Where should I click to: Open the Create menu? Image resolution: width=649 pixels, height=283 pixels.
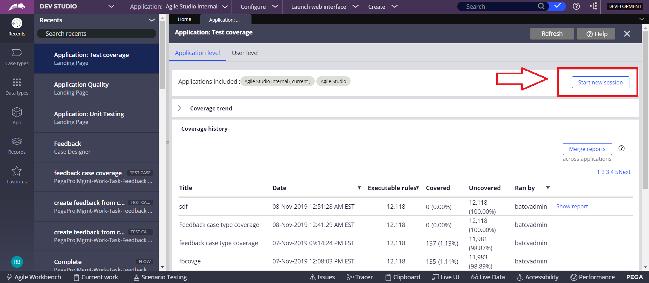383,6
